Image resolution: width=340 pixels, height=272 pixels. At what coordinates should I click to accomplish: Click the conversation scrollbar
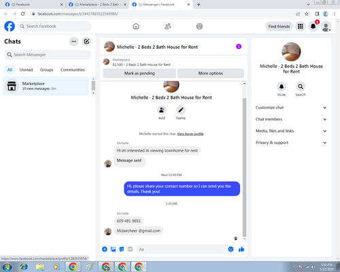tap(244, 167)
